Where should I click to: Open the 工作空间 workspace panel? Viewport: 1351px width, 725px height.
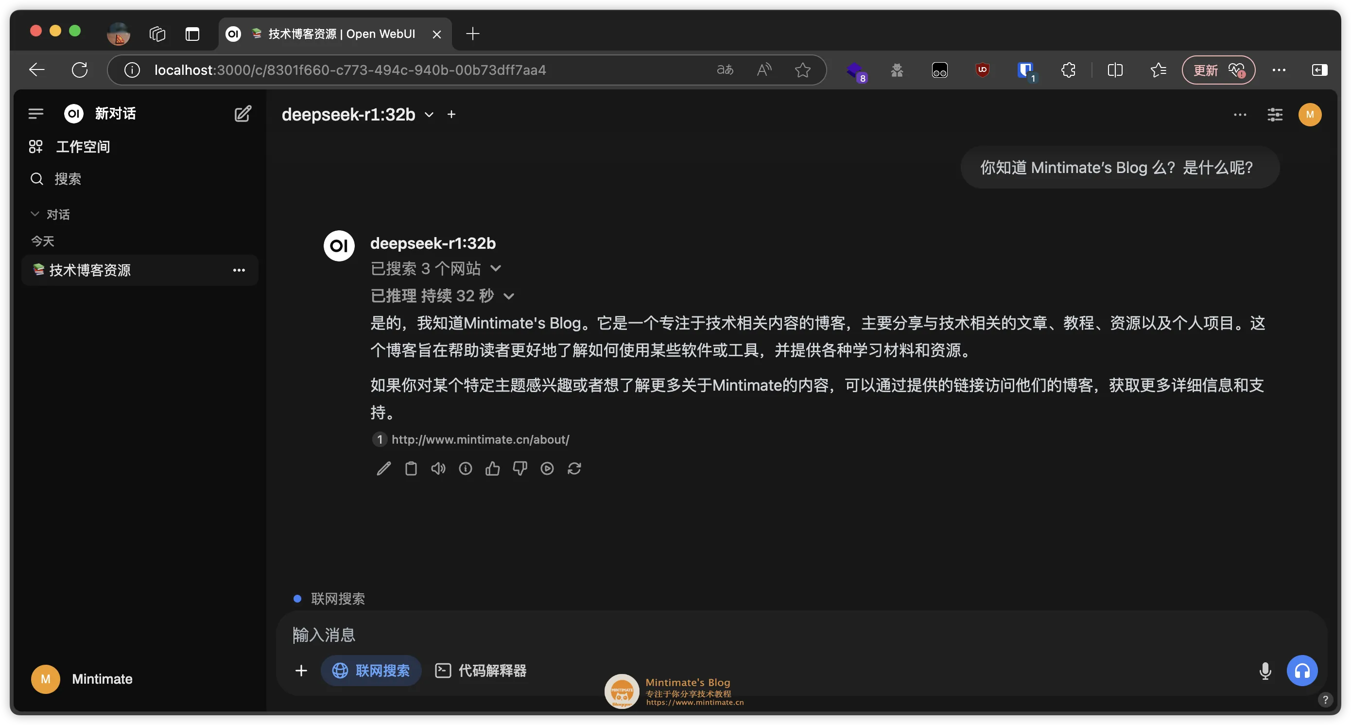click(x=82, y=146)
